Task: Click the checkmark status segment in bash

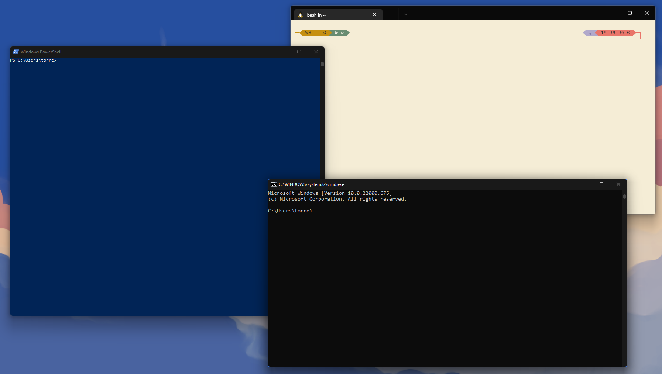Action: pos(590,33)
